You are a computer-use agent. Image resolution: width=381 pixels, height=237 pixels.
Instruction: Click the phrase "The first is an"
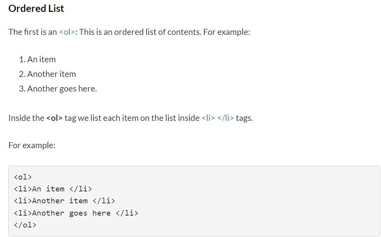click(33, 32)
